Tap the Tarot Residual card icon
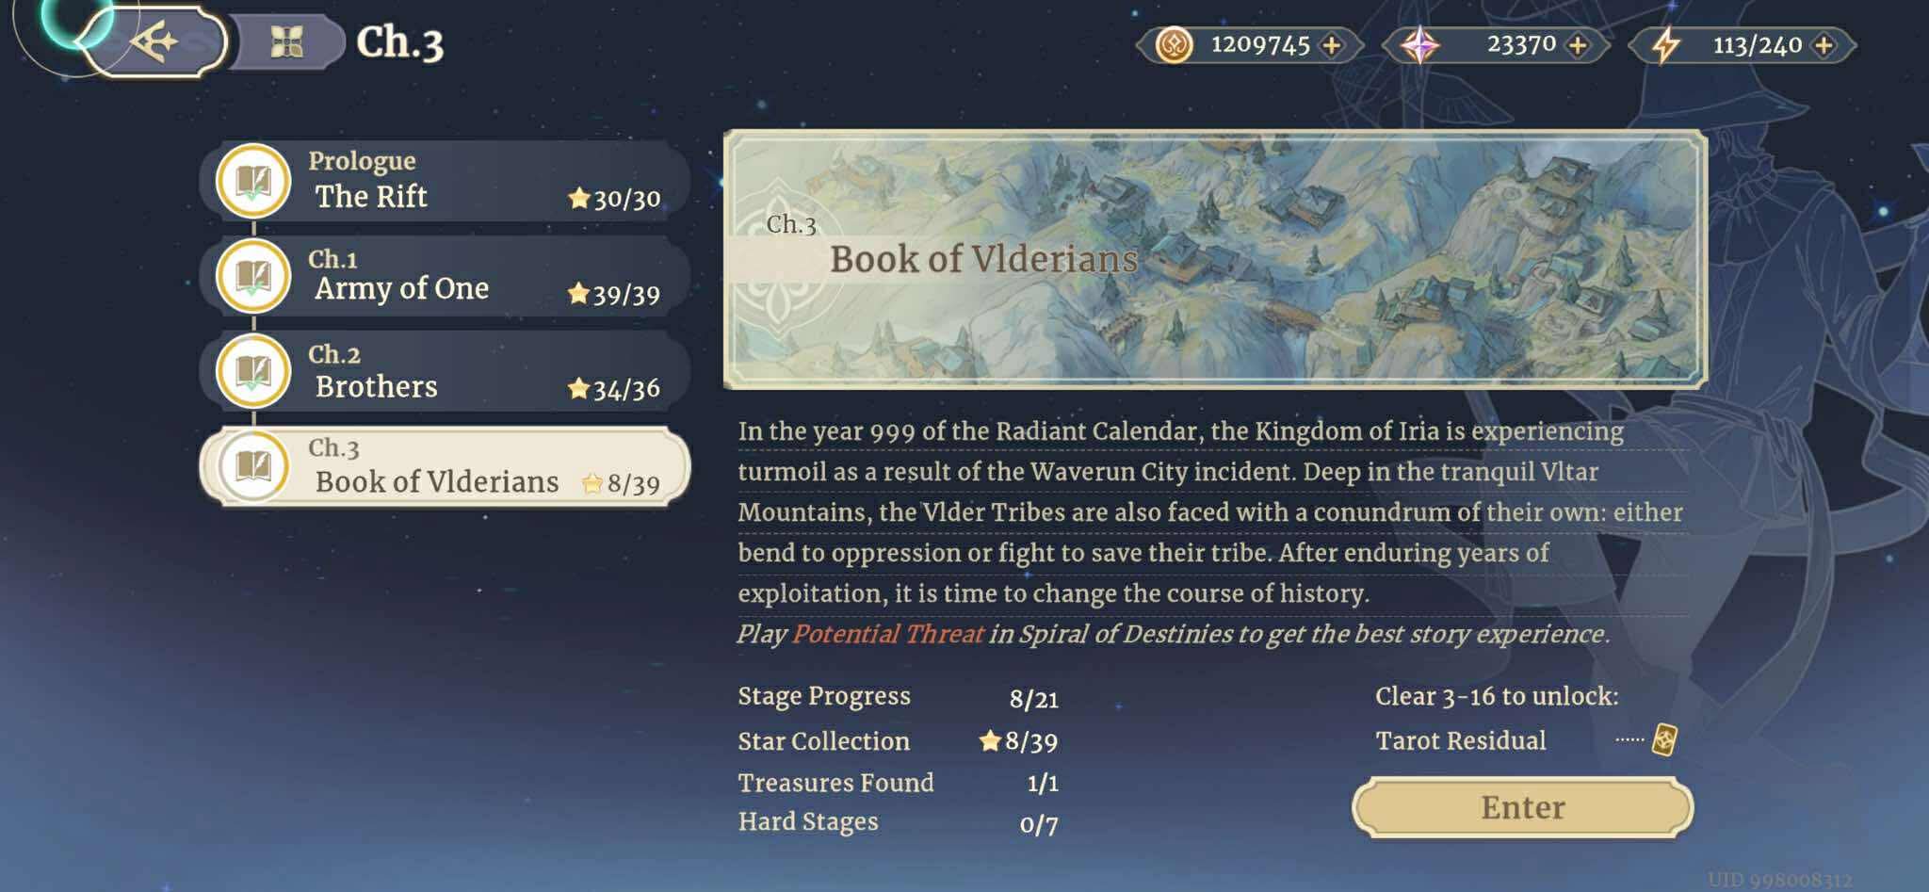This screenshot has width=1929, height=892. point(1664,739)
